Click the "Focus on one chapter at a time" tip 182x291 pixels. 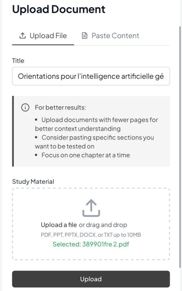point(85,155)
